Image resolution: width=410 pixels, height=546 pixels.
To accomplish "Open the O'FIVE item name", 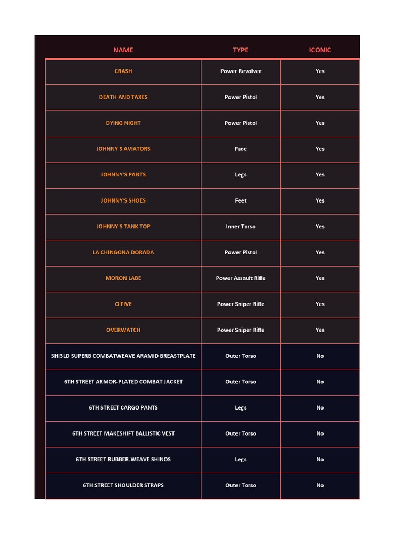I will [x=123, y=304].
